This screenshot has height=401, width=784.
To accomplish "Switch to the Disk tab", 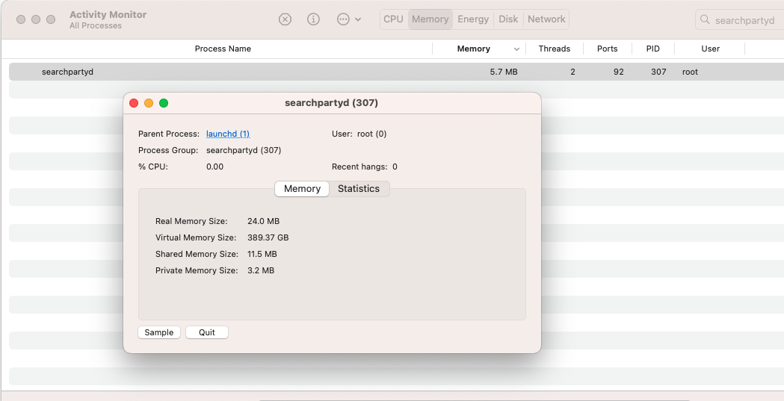I will pos(508,19).
